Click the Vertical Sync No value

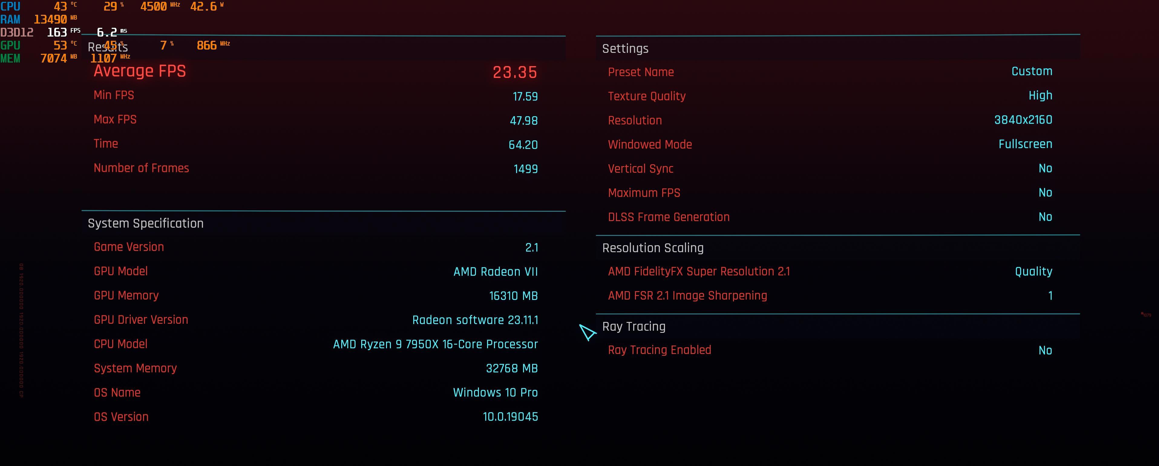pos(1045,168)
